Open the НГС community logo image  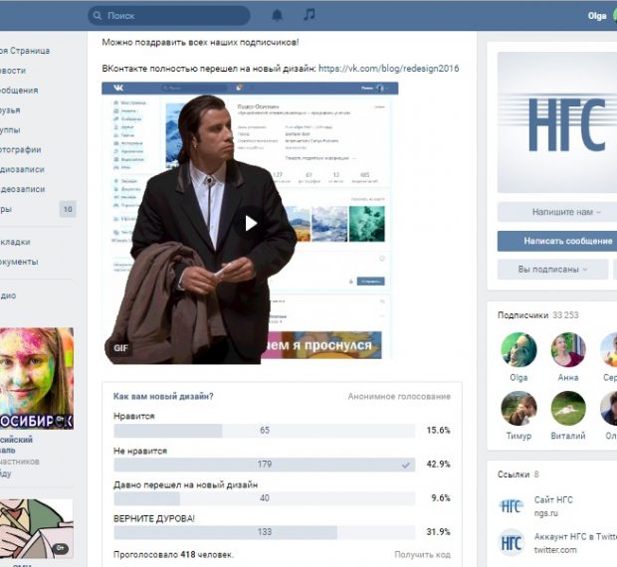[x=557, y=122]
